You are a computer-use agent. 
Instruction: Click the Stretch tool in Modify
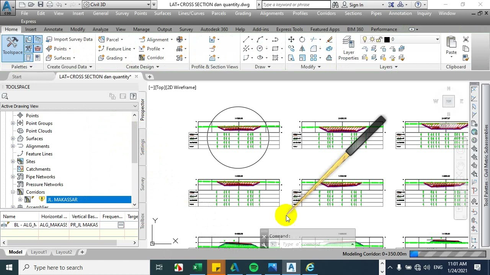(x=291, y=58)
